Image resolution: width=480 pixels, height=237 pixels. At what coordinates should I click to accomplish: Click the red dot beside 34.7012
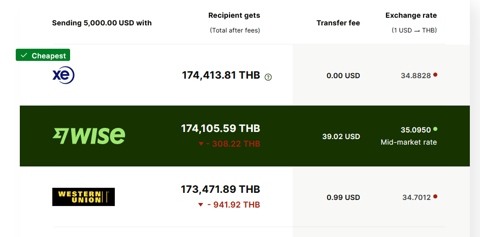[435, 196]
